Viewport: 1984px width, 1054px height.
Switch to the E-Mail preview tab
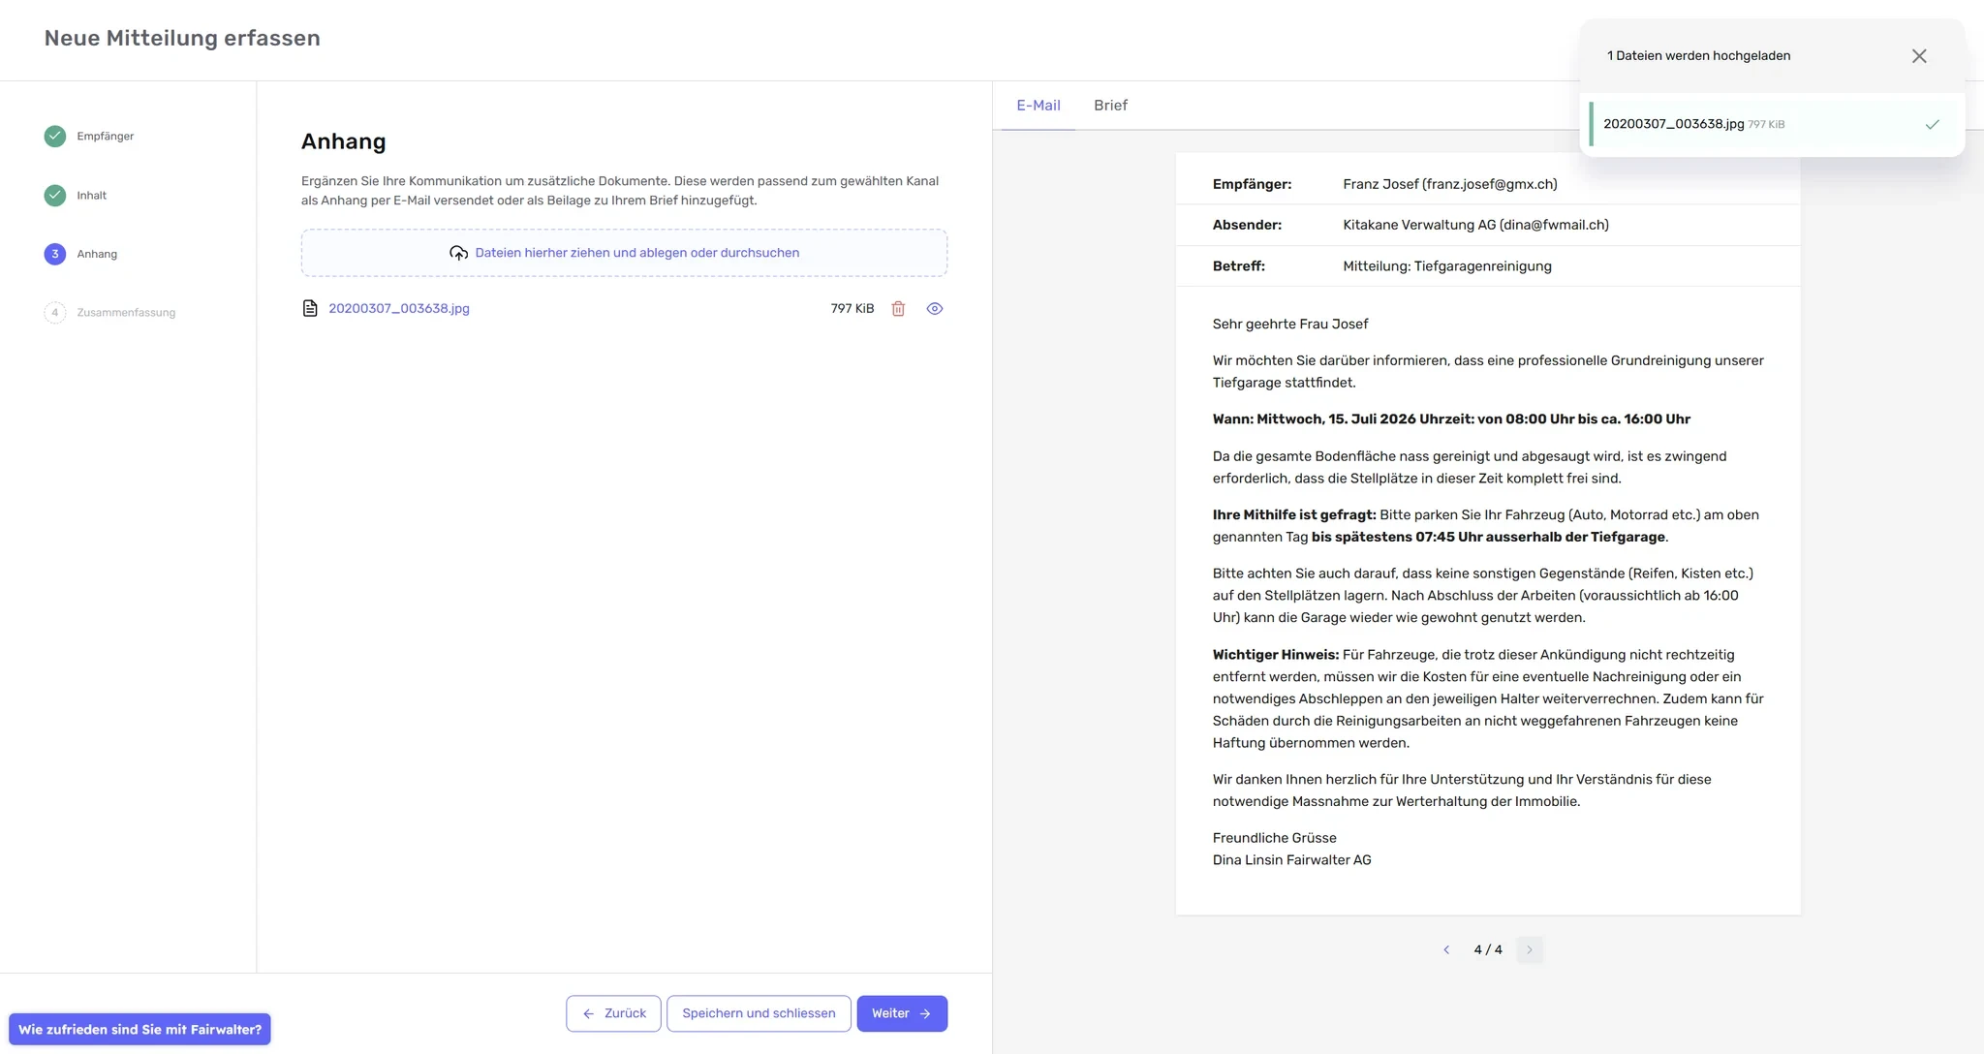tap(1038, 105)
